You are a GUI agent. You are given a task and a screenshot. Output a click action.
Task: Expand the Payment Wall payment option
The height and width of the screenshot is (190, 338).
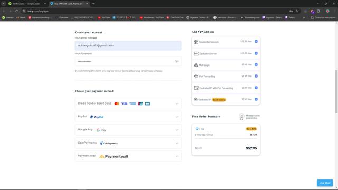point(128,156)
